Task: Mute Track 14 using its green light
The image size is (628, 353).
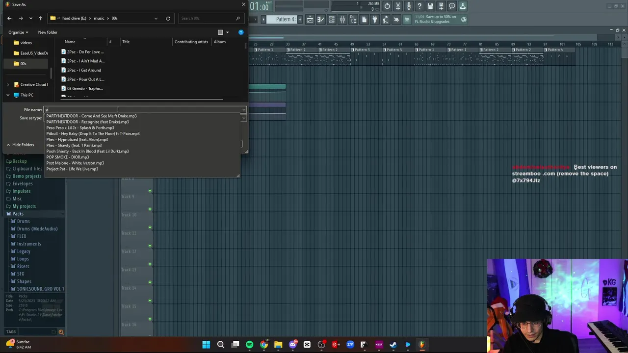Action: point(150,282)
